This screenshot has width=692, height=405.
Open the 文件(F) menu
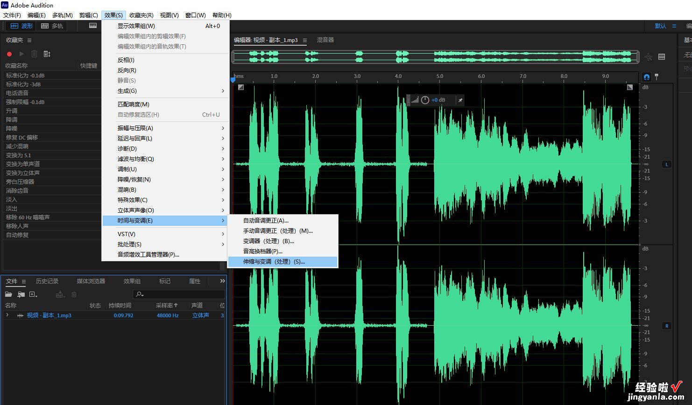pos(12,15)
